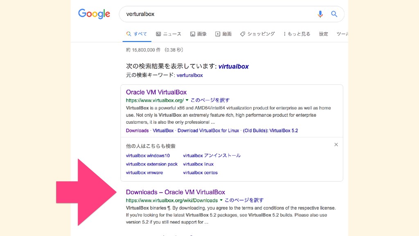Switch to the 動画 tab
Image resolution: width=419 pixels, height=236 pixels.
223,34
